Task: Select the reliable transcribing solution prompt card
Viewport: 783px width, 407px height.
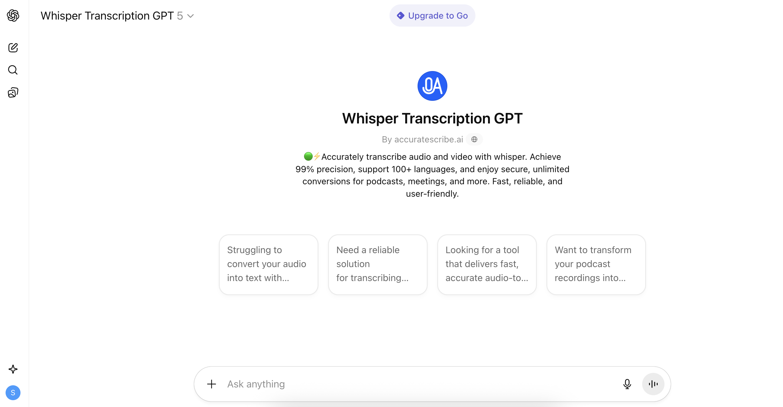Action: (378, 264)
